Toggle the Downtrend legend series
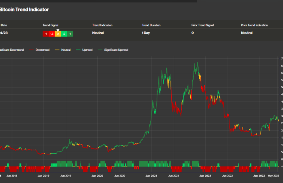 (x=39, y=50)
